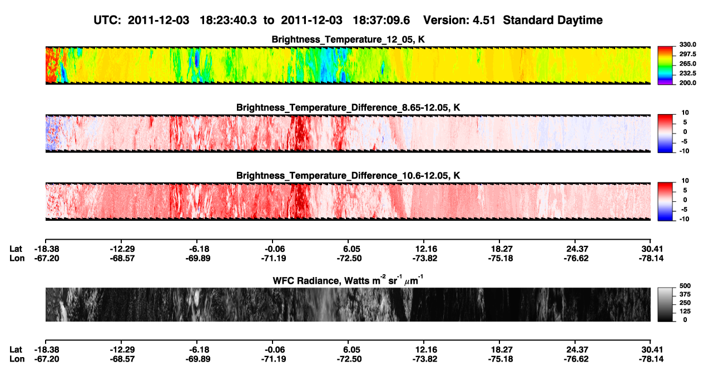723x371 pixels.
Task: Click the red-blue color bar of the 10.6-12.05 panel
Action: point(666,201)
